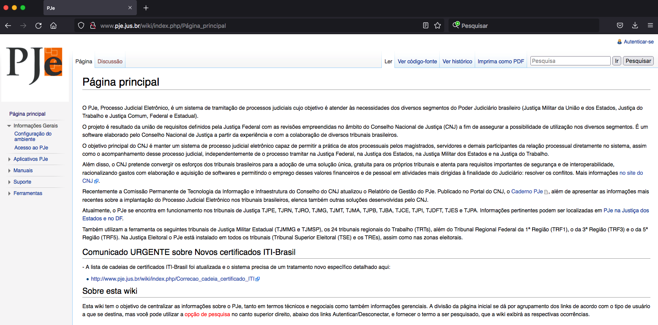Screen dimensions: 658x325
Task: Open the Ver código-fonte tab
Action: point(417,61)
